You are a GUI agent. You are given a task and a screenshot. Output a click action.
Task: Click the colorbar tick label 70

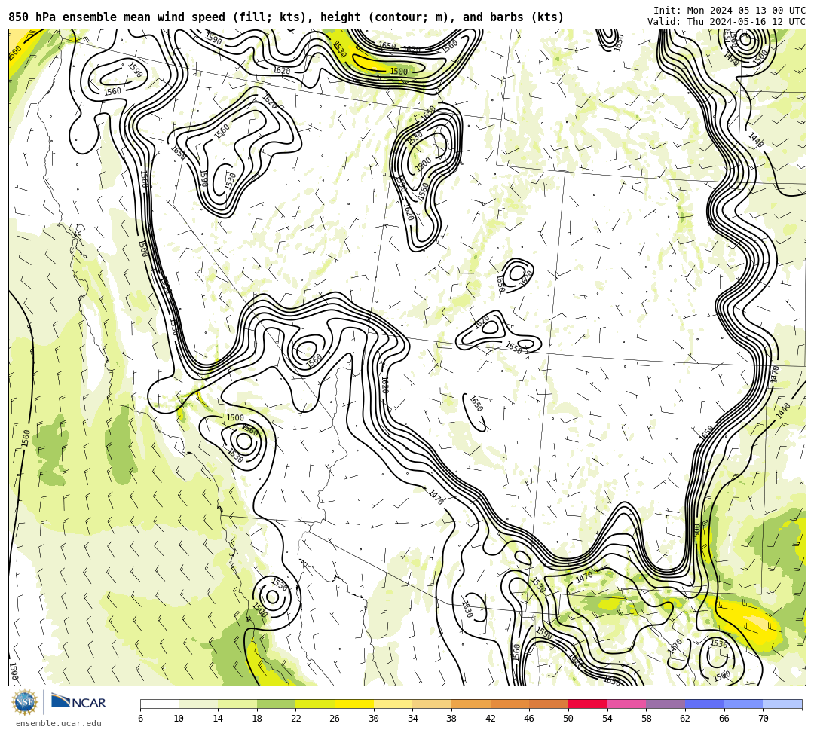[x=763, y=719]
